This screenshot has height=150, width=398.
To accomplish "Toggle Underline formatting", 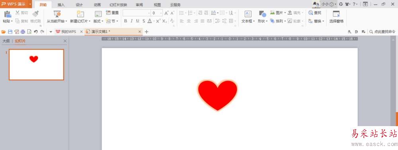I will point(138,21).
